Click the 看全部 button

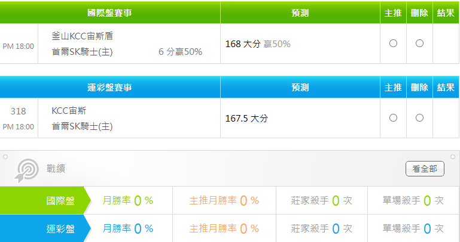point(425,169)
